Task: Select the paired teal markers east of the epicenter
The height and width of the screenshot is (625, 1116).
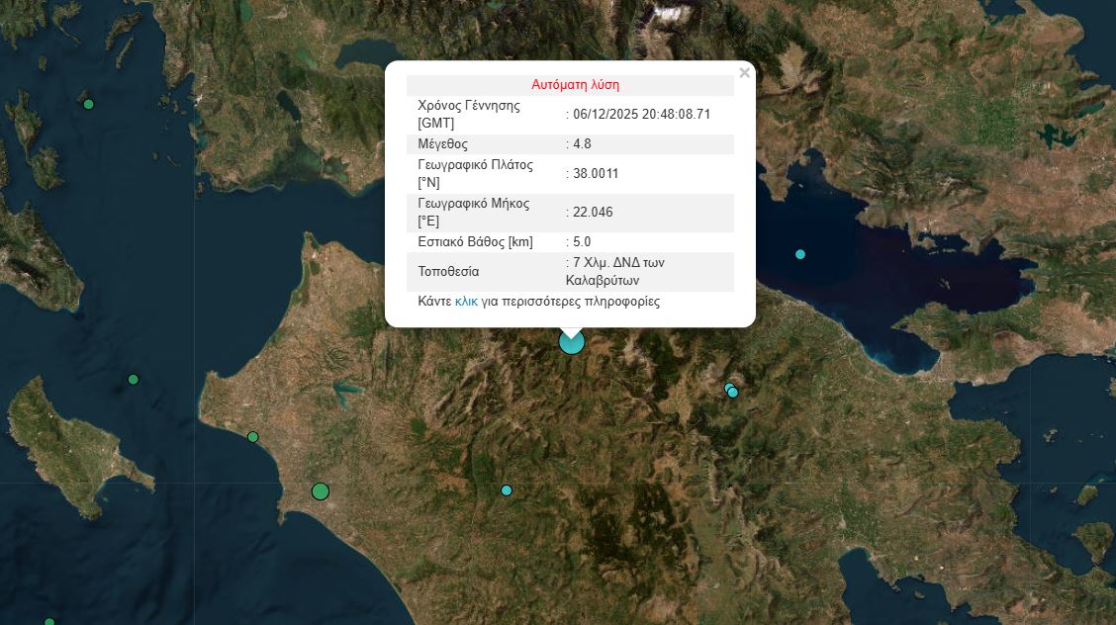Action: (x=732, y=391)
